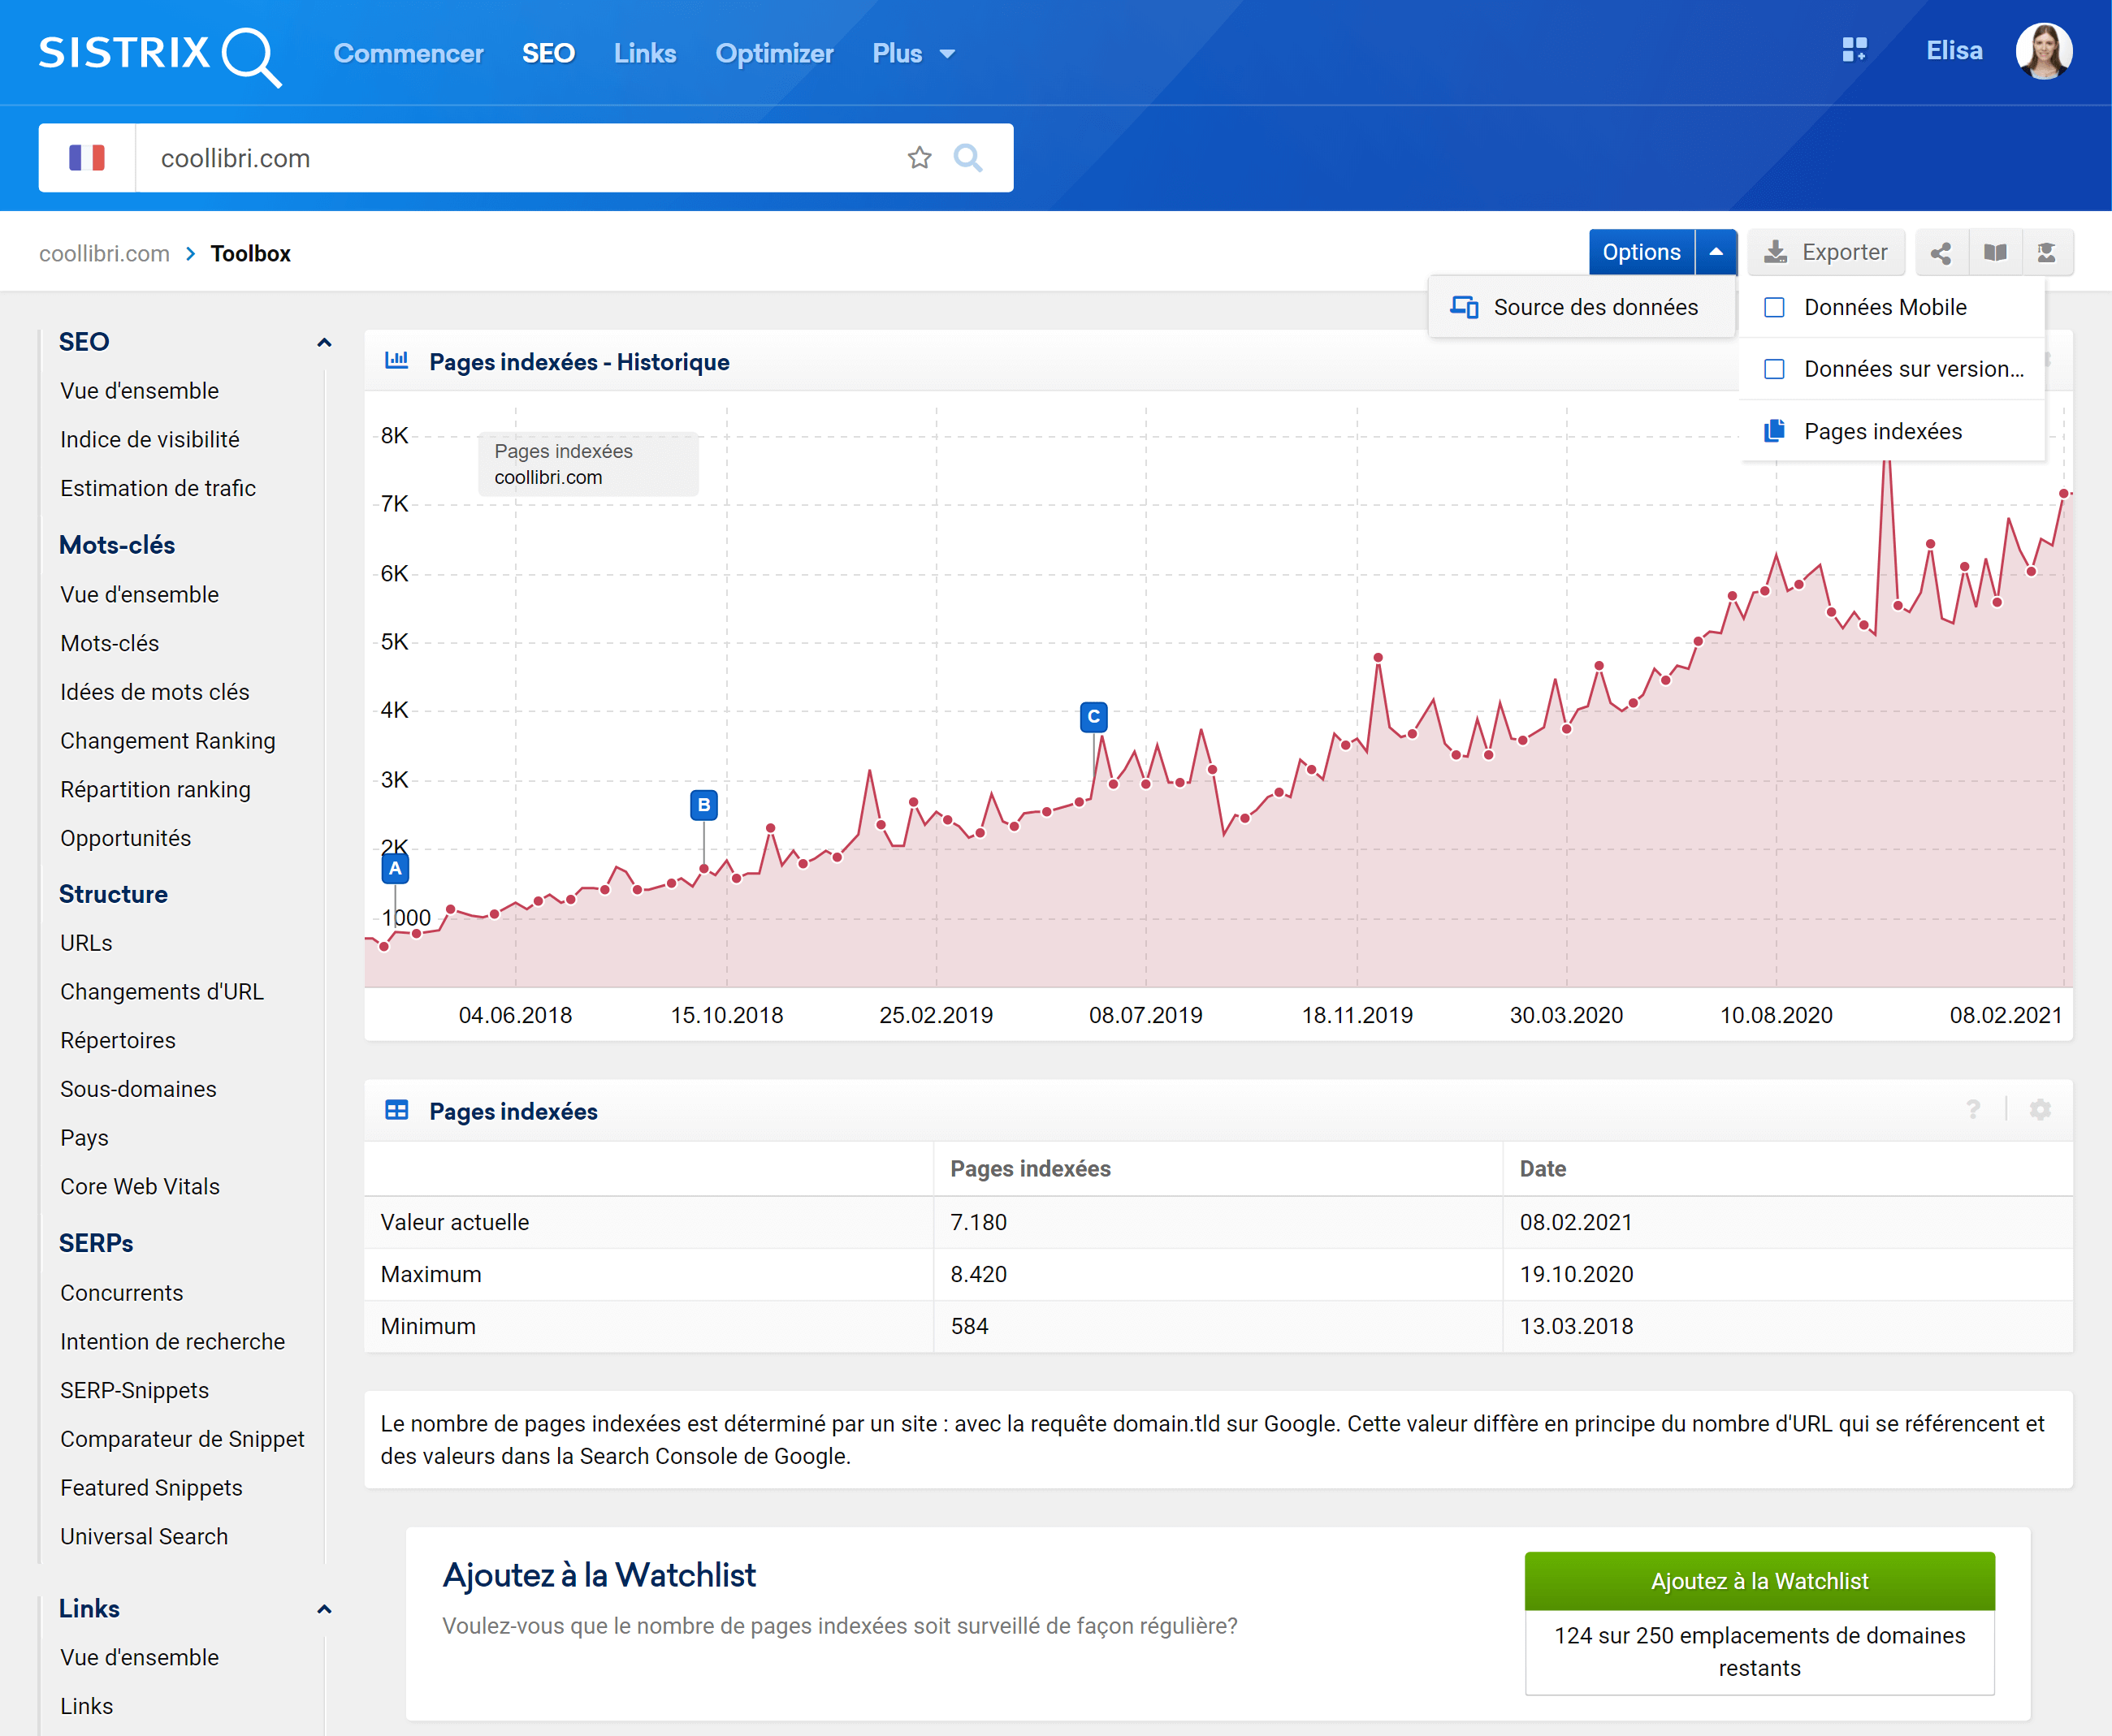Open Comparateur de Snippet in sidebar
The height and width of the screenshot is (1736, 2112).
pos(182,1439)
